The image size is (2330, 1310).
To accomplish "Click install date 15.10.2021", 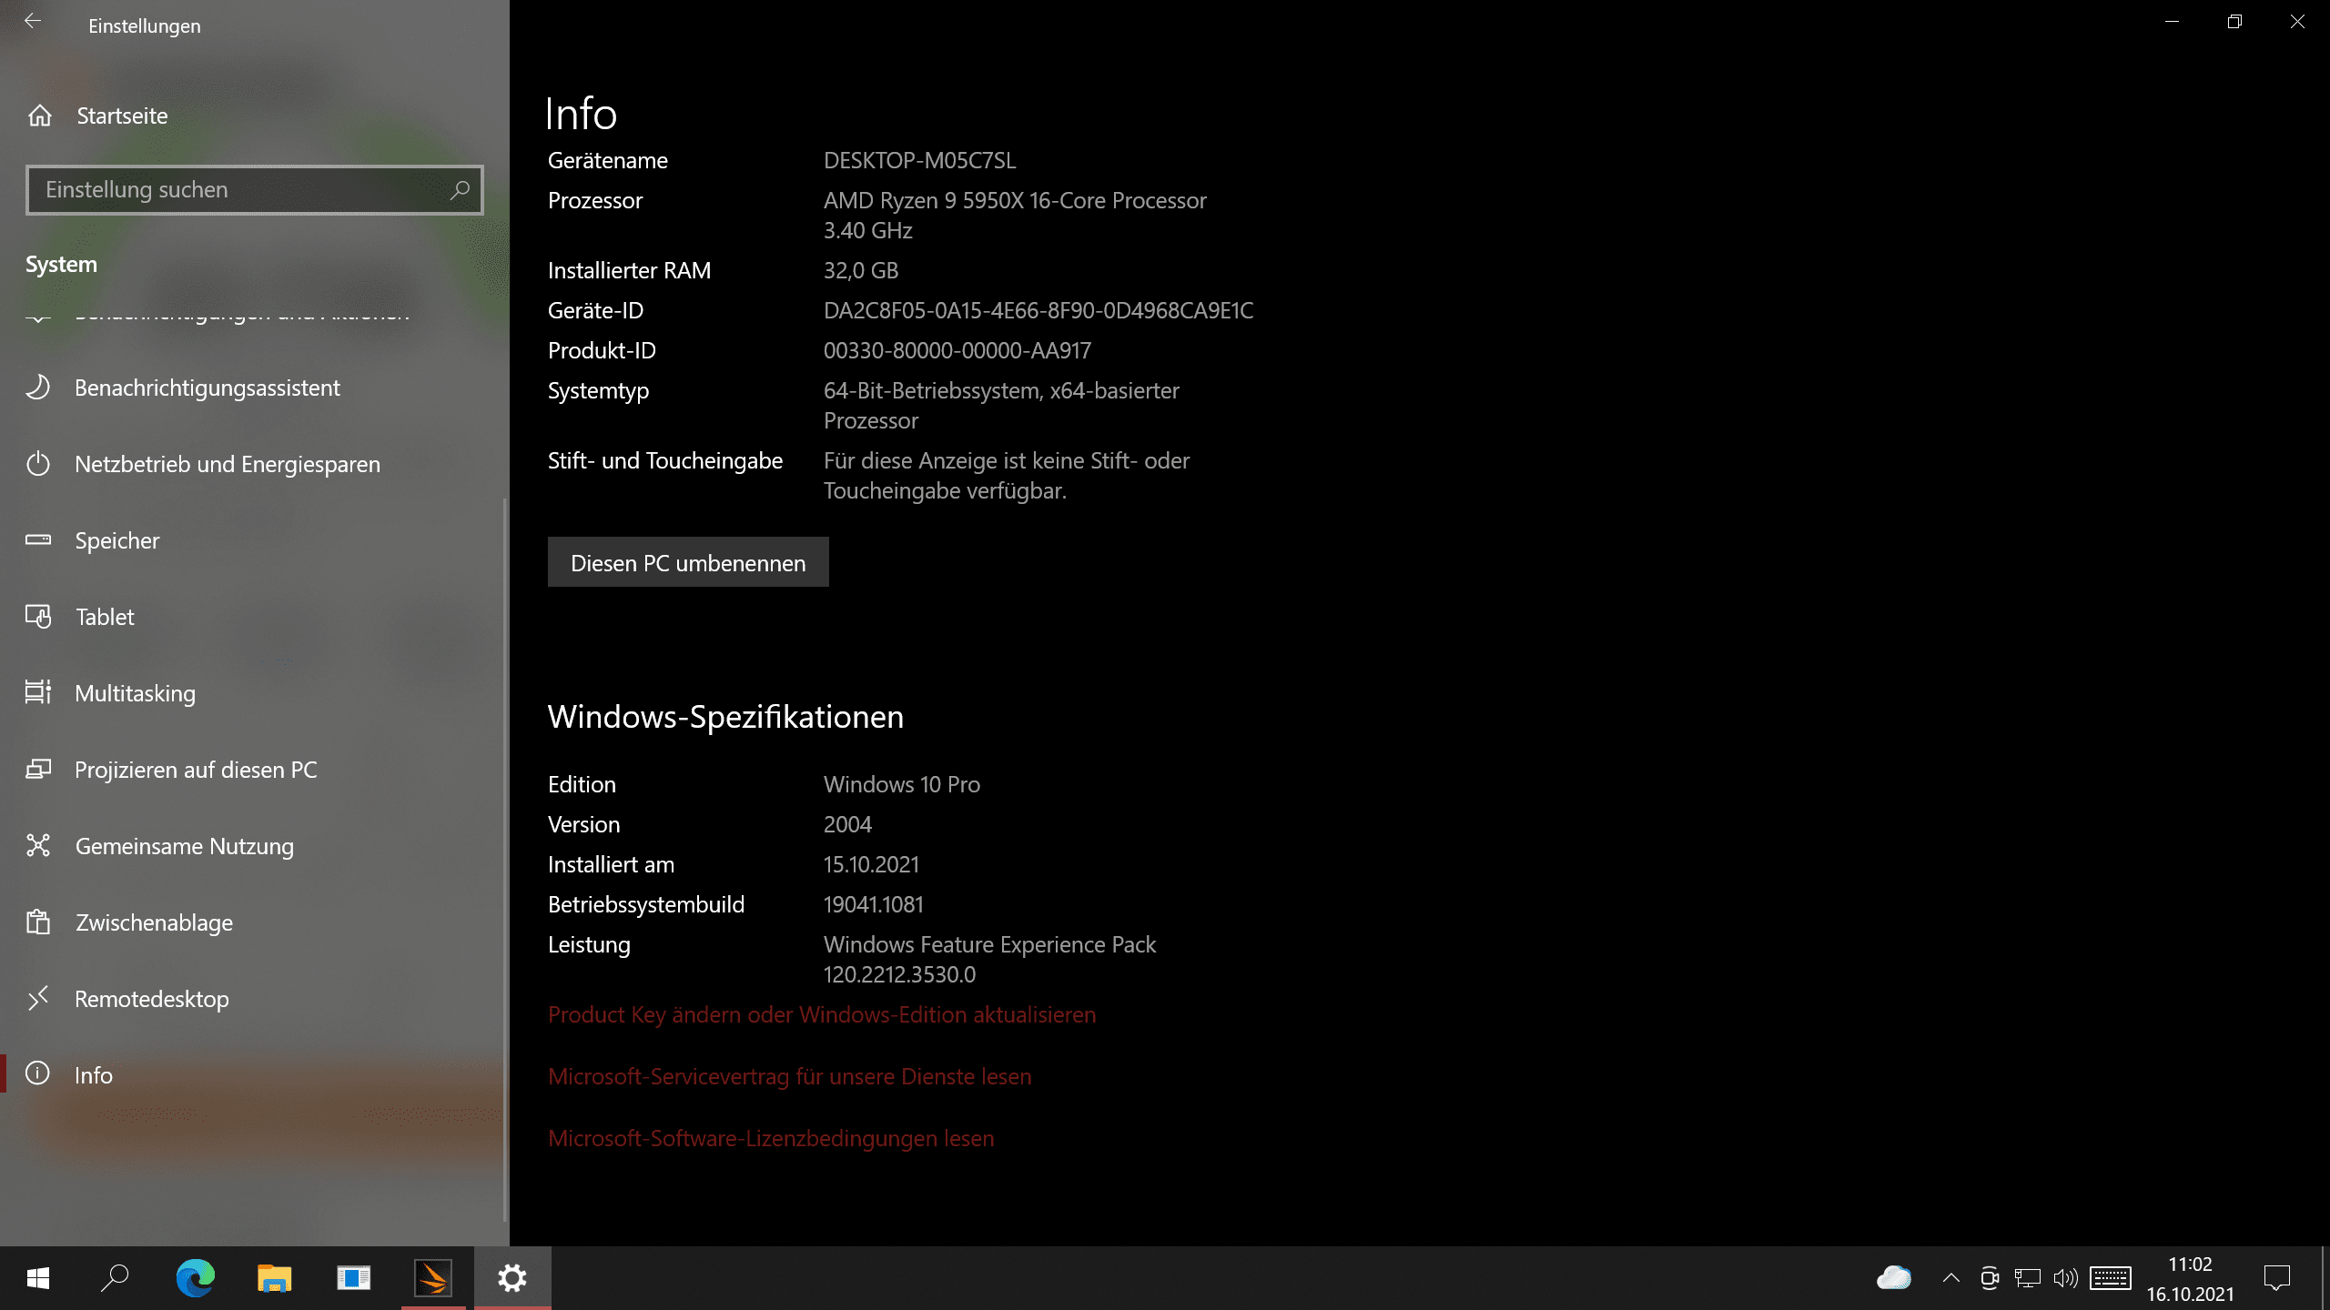I will coord(871,864).
